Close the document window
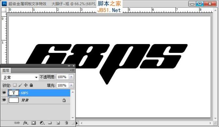The image size is (219, 127). coord(210,4)
